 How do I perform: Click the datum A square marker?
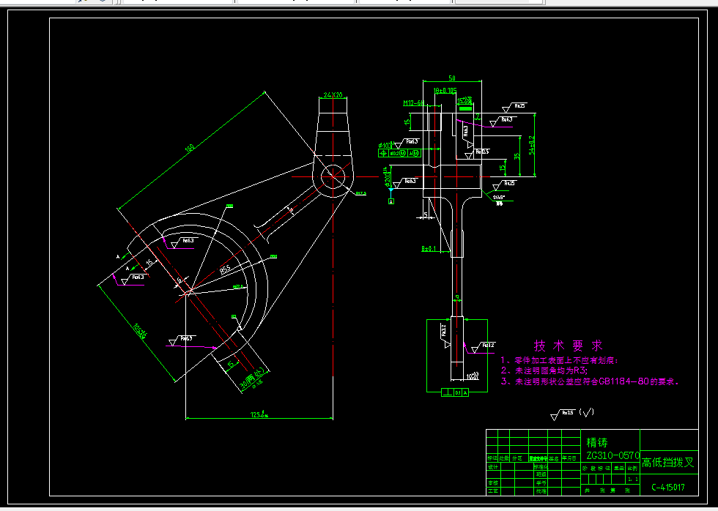391,201
